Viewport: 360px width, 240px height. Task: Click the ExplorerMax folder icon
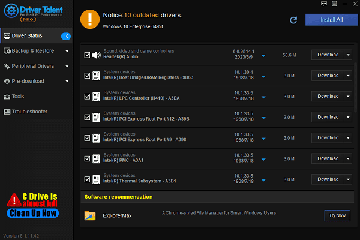(x=90, y=215)
